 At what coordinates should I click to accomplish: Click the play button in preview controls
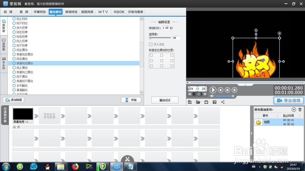(213, 90)
